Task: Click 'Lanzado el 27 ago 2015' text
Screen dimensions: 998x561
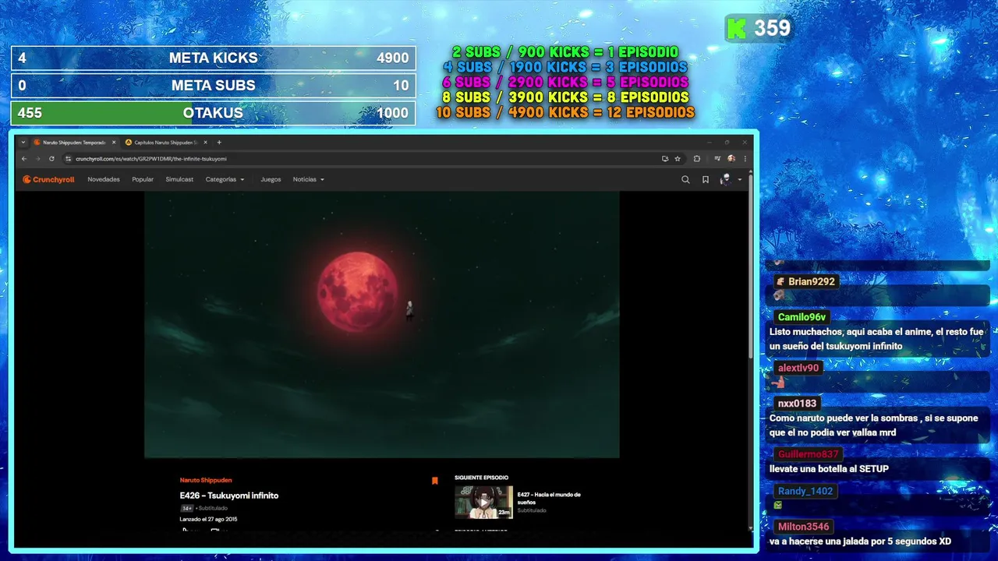Action: [x=208, y=519]
